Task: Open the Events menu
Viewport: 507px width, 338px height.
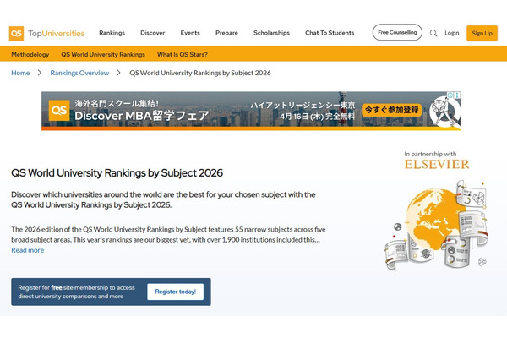Action: click(x=190, y=33)
